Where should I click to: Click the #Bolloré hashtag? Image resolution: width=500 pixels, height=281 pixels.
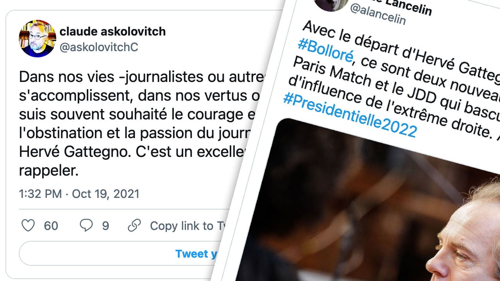click(325, 52)
